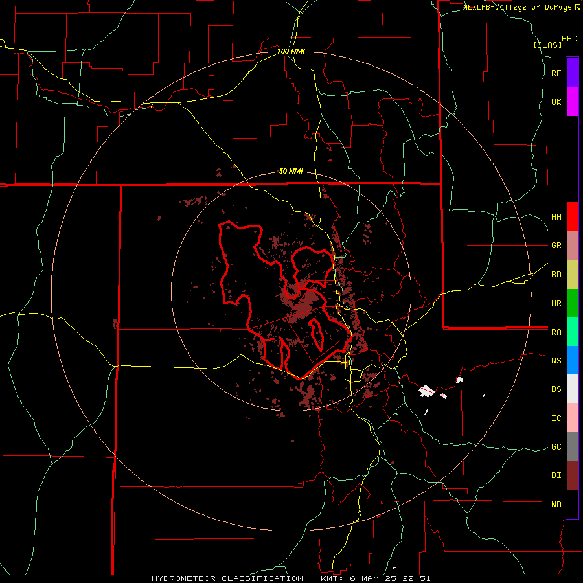Select the 'KMTX' station identifier
This screenshot has height=583, width=583.
tap(333, 578)
